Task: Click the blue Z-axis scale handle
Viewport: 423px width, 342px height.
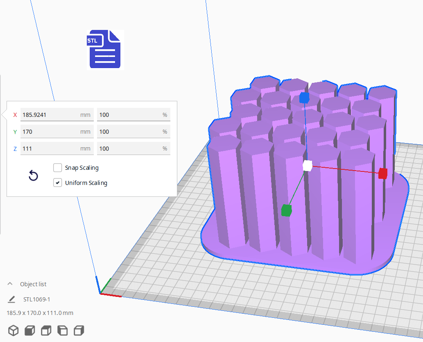Action: pyautogui.click(x=304, y=98)
